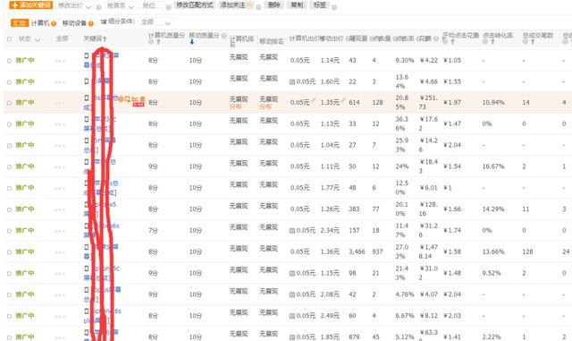
Task: Switch to the 计算机 computer tab
Action: coord(40,23)
